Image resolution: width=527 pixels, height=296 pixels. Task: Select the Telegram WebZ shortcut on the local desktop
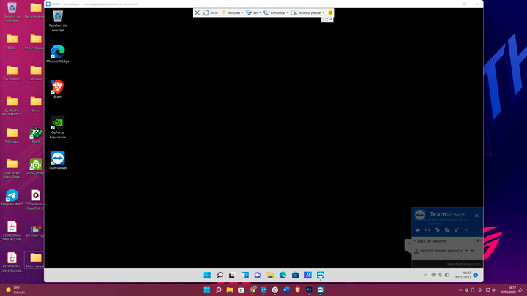[x=12, y=197]
